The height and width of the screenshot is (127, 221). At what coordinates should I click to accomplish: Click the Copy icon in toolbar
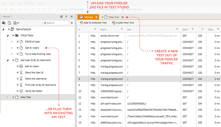[x=39, y=9]
